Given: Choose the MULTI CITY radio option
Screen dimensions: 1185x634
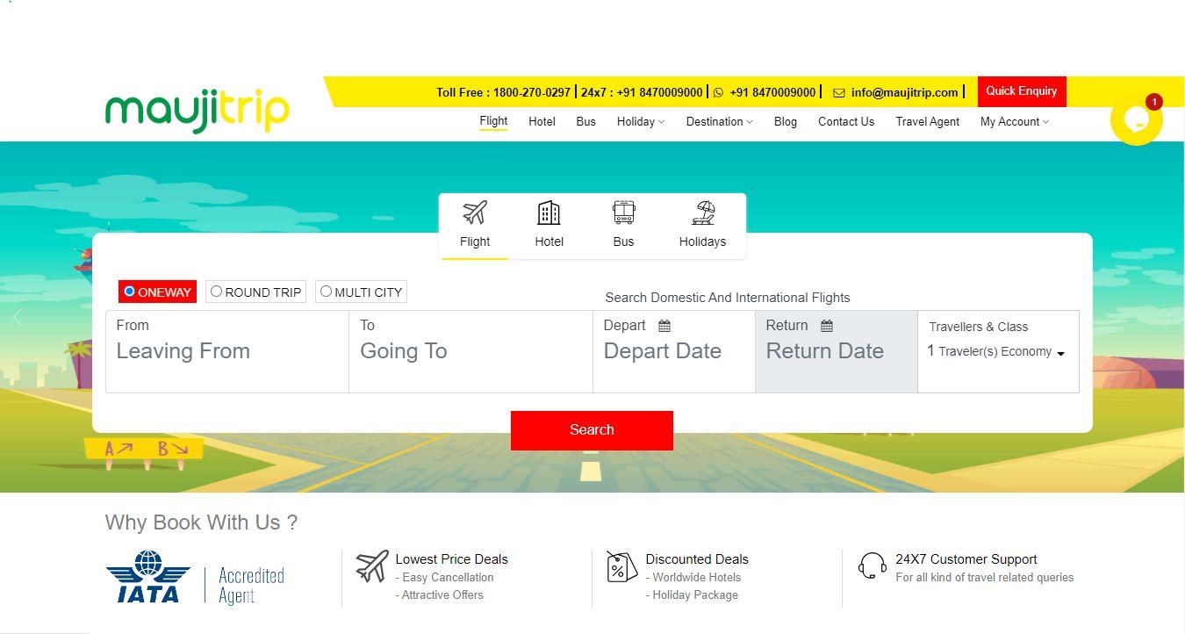Looking at the screenshot, I should pyautogui.click(x=326, y=292).
